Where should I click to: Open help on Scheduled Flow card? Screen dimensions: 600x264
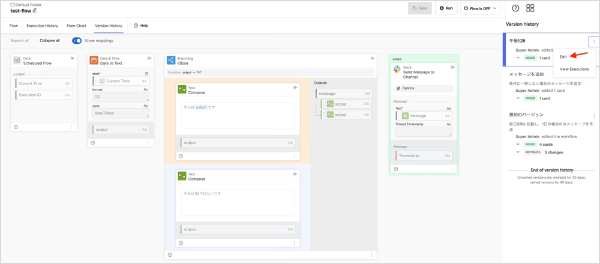16,127
